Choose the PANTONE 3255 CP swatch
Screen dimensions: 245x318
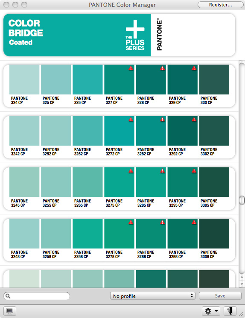56,182
